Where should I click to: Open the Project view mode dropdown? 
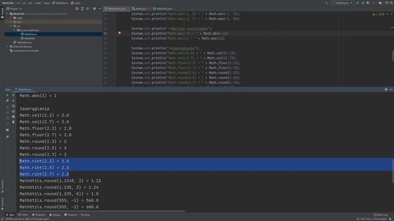(x=14, y=9)
